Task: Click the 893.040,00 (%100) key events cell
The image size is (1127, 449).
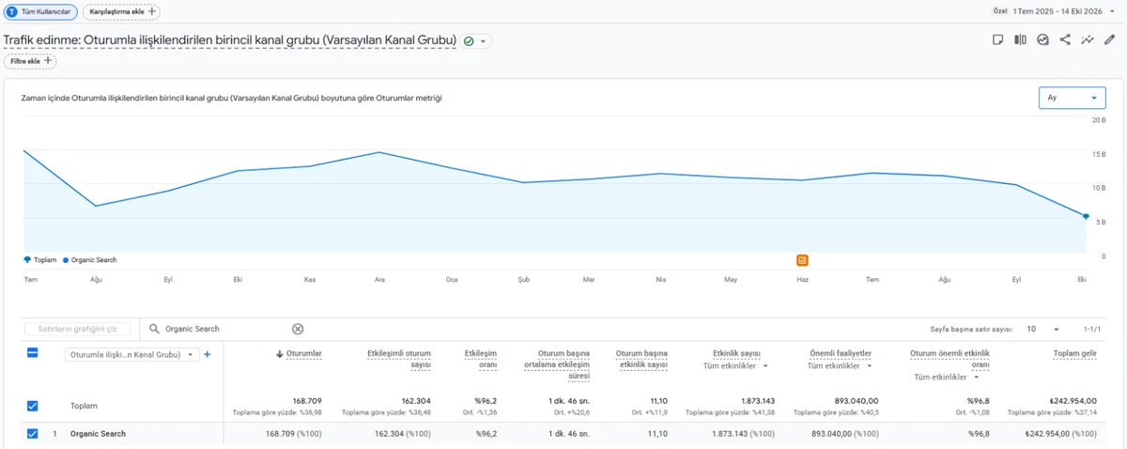Action: pyautogui.click(x=844, y=434)
